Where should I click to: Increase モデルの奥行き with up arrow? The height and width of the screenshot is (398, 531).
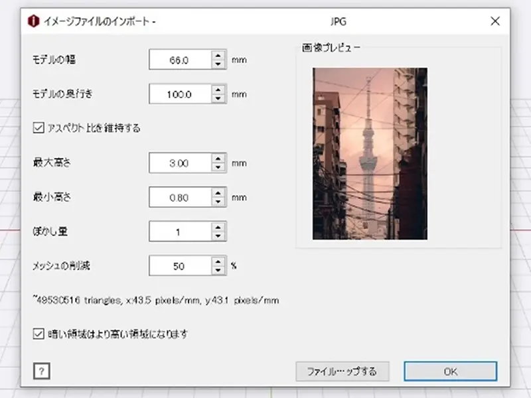coord(219,90)
